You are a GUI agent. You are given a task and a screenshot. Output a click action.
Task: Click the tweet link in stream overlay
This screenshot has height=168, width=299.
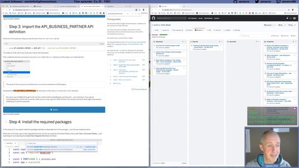(x=272, y=119)
